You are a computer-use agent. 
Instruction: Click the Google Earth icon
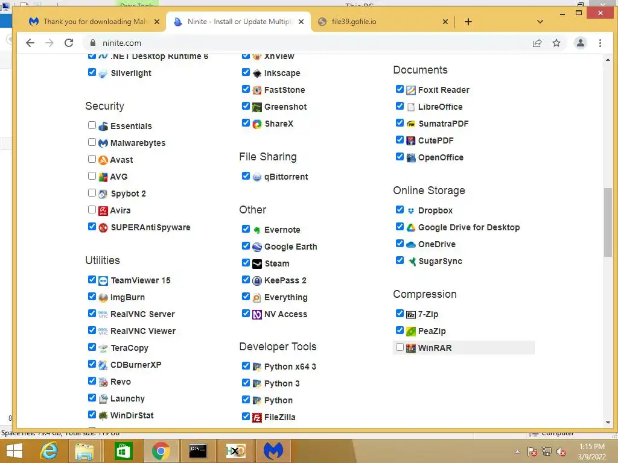(257, 247)
